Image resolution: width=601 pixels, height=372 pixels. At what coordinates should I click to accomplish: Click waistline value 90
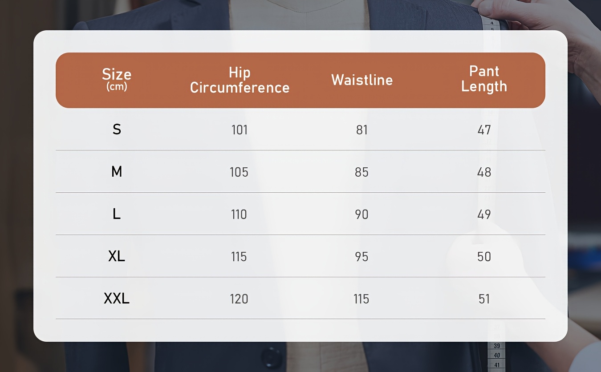[x=362, y=214]
